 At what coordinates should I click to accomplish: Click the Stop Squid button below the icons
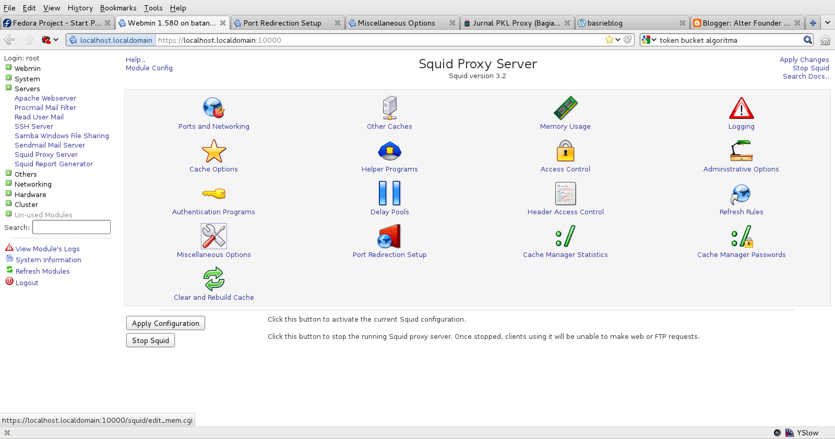150,340
